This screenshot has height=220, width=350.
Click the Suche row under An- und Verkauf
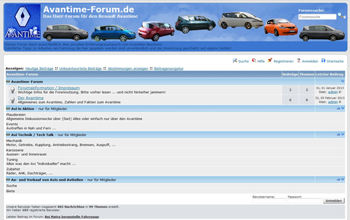pos(175,186)
